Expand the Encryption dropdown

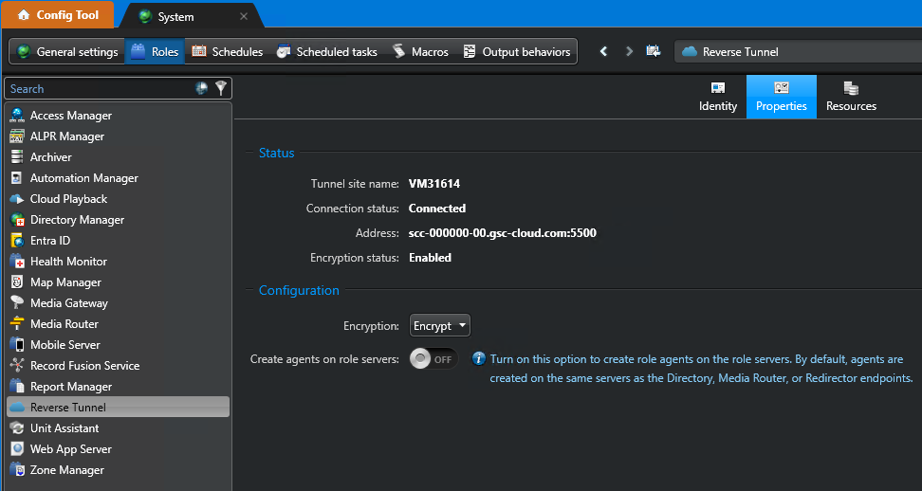[440, 326]
